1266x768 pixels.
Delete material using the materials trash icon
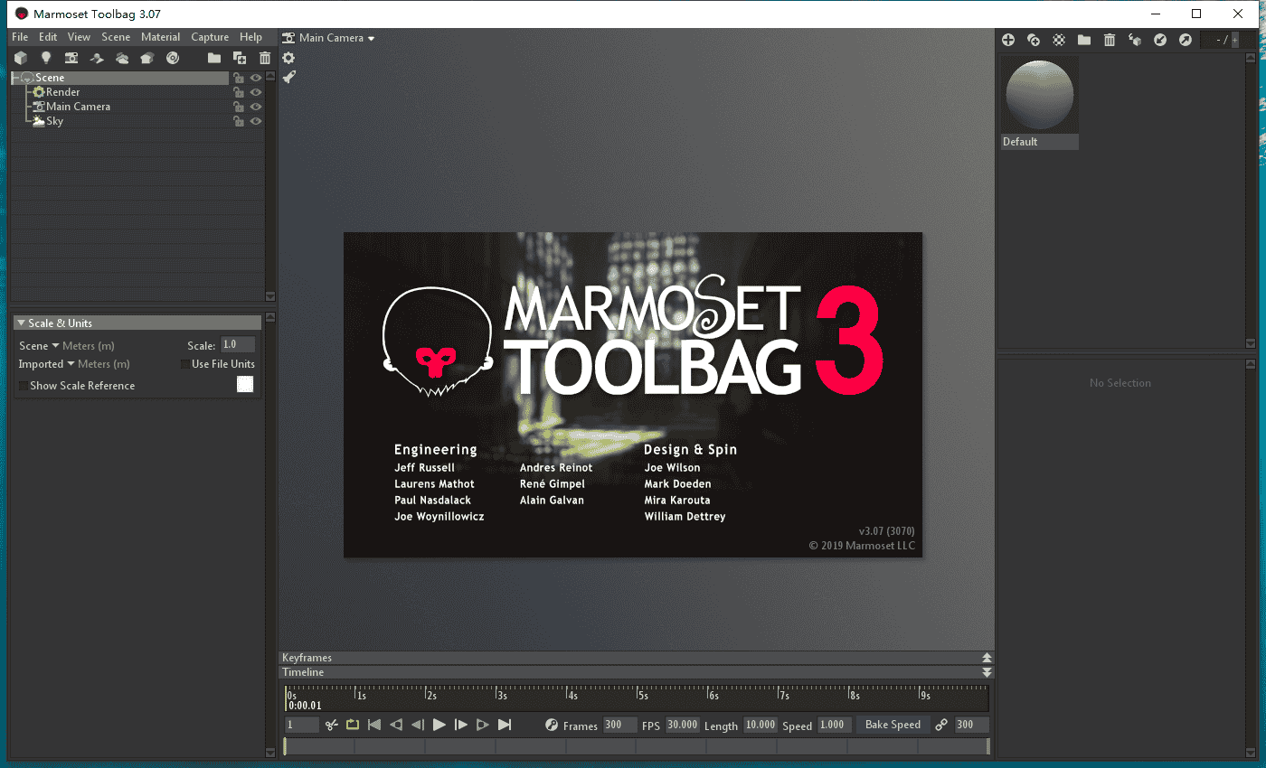tap(1110, 40)
